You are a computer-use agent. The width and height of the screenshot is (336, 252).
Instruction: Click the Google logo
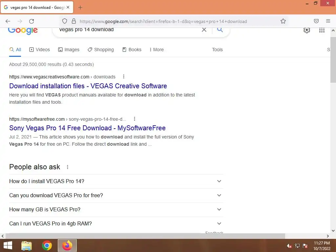click(x=23, y=31)
